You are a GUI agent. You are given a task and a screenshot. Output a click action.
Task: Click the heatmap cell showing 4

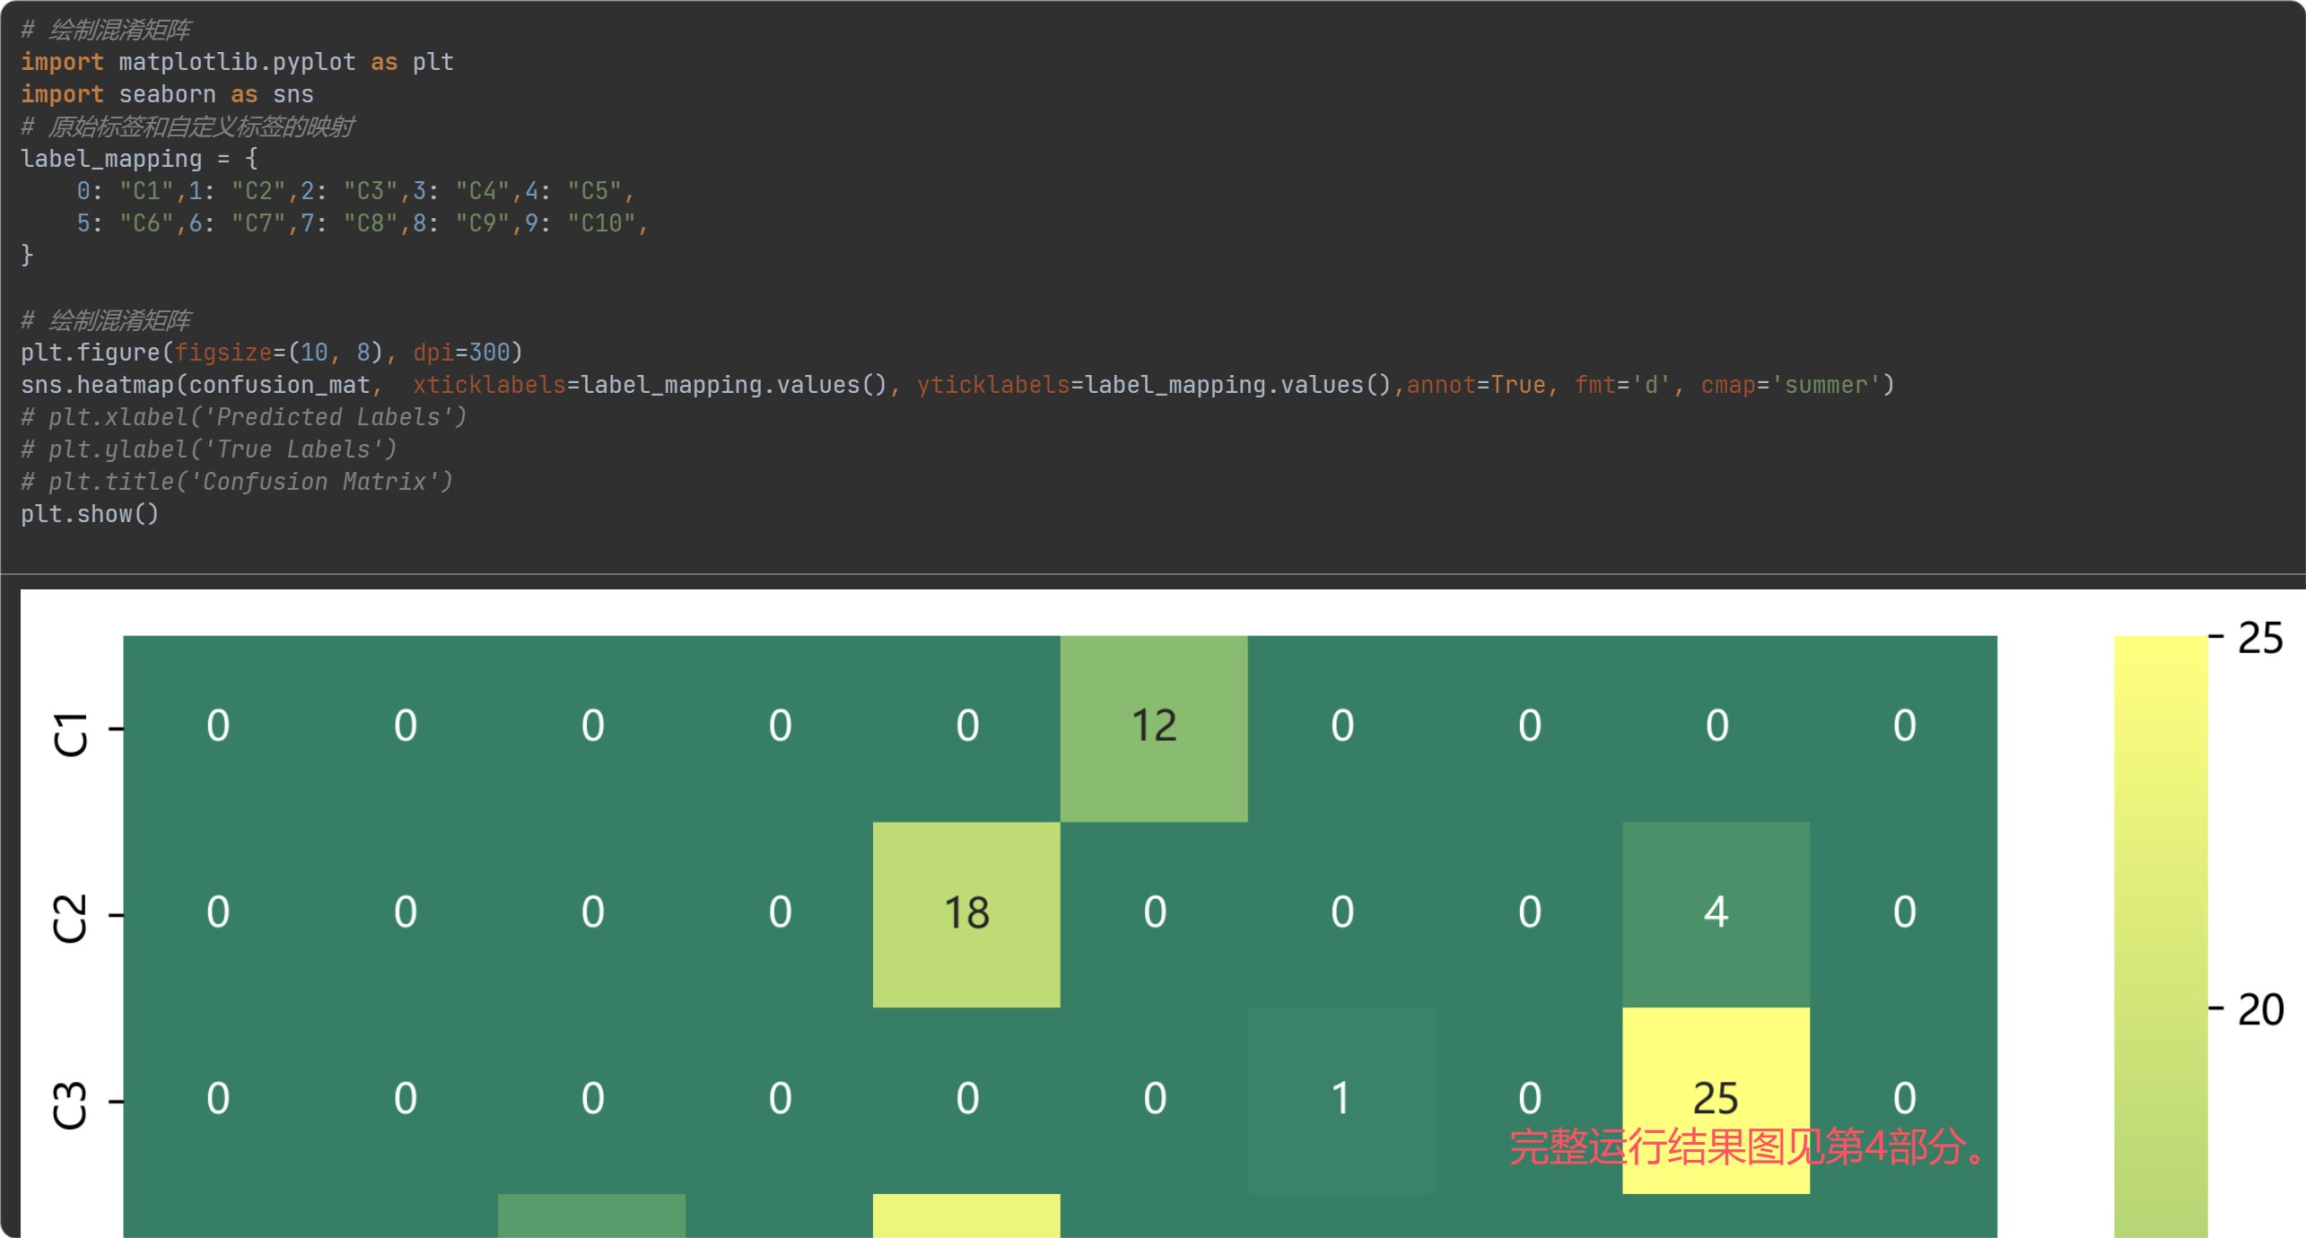click(1716, 913)
